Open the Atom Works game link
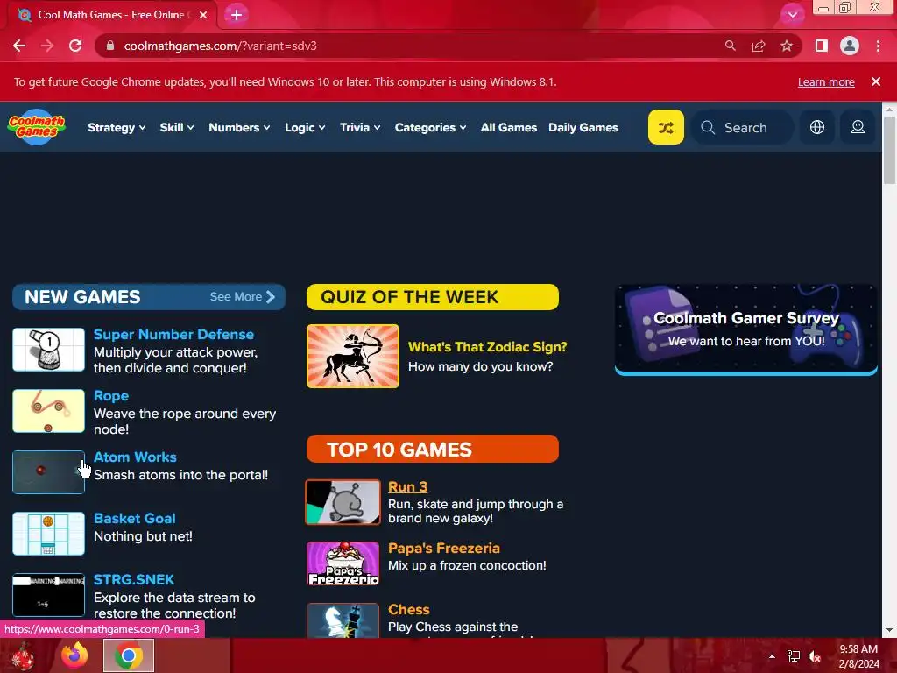 click(x=135, y=457)
